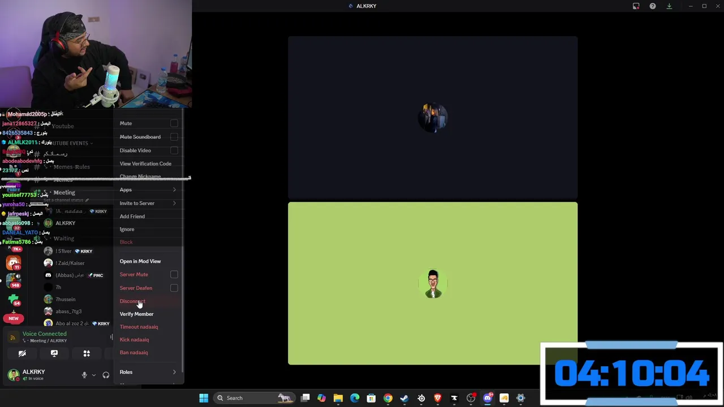Screen dimensions: 724x407
Task: Focus the dark video tile at top
Action: point(433,118)
